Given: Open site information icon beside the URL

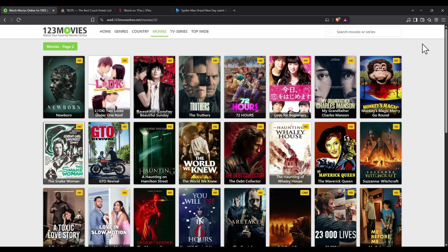Looking at the screenshot, I should (101, 20).
